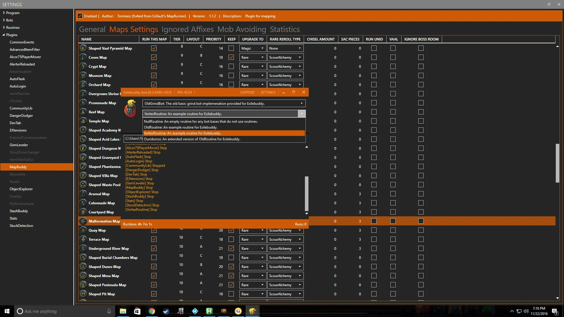Click the Reef Map row icon

click(x=83, y=112)
